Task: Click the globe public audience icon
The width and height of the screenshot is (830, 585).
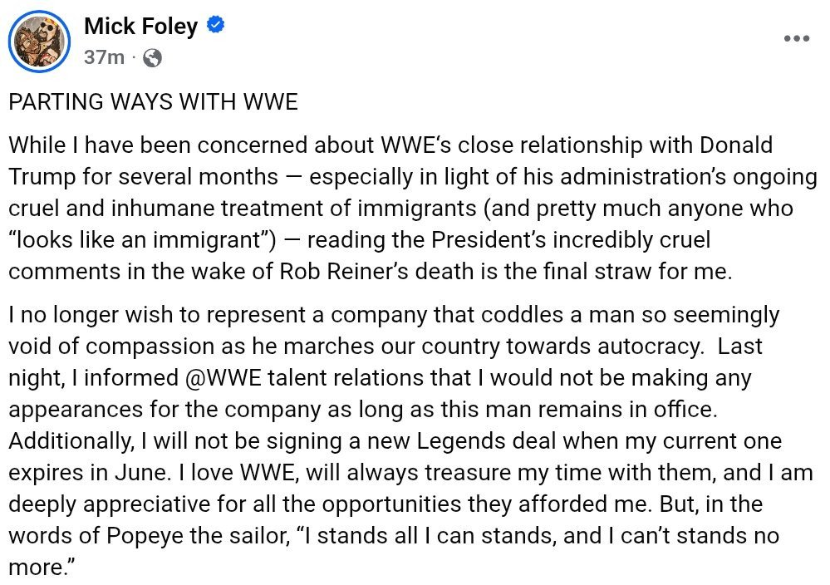Action: pos(152,57)
